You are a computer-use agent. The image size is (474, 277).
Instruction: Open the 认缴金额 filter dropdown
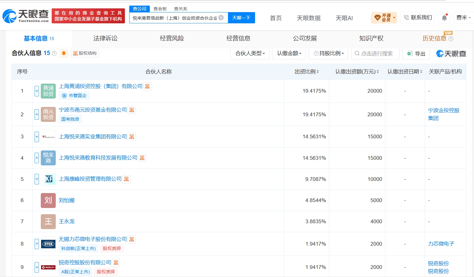click(289, 53)
